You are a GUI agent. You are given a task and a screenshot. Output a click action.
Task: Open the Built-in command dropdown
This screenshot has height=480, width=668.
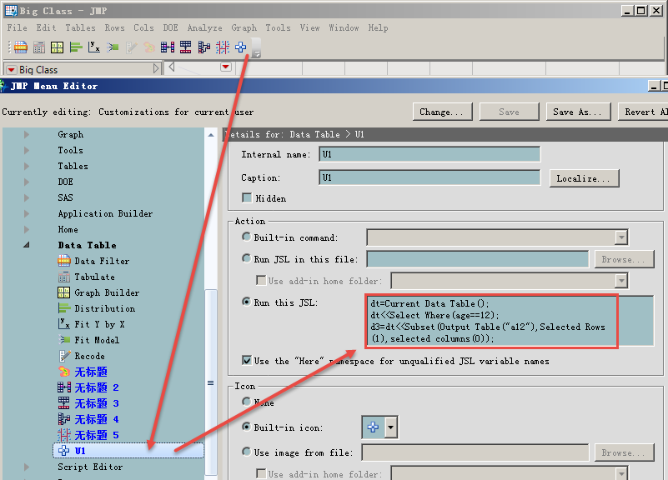621,237
